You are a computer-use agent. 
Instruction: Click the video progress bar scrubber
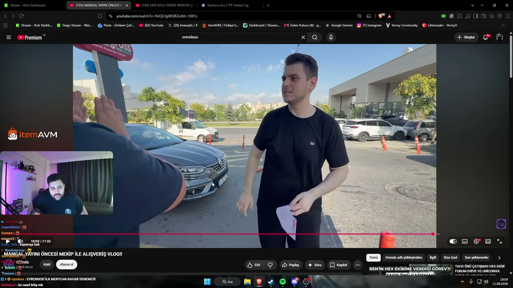(x=433, y=234)
